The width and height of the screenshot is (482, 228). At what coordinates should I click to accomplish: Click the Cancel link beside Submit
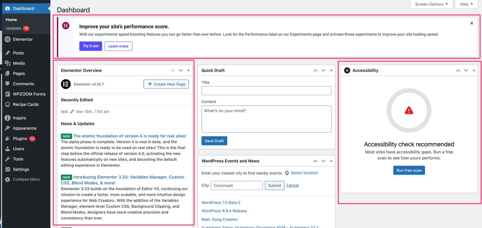(292, 186)
